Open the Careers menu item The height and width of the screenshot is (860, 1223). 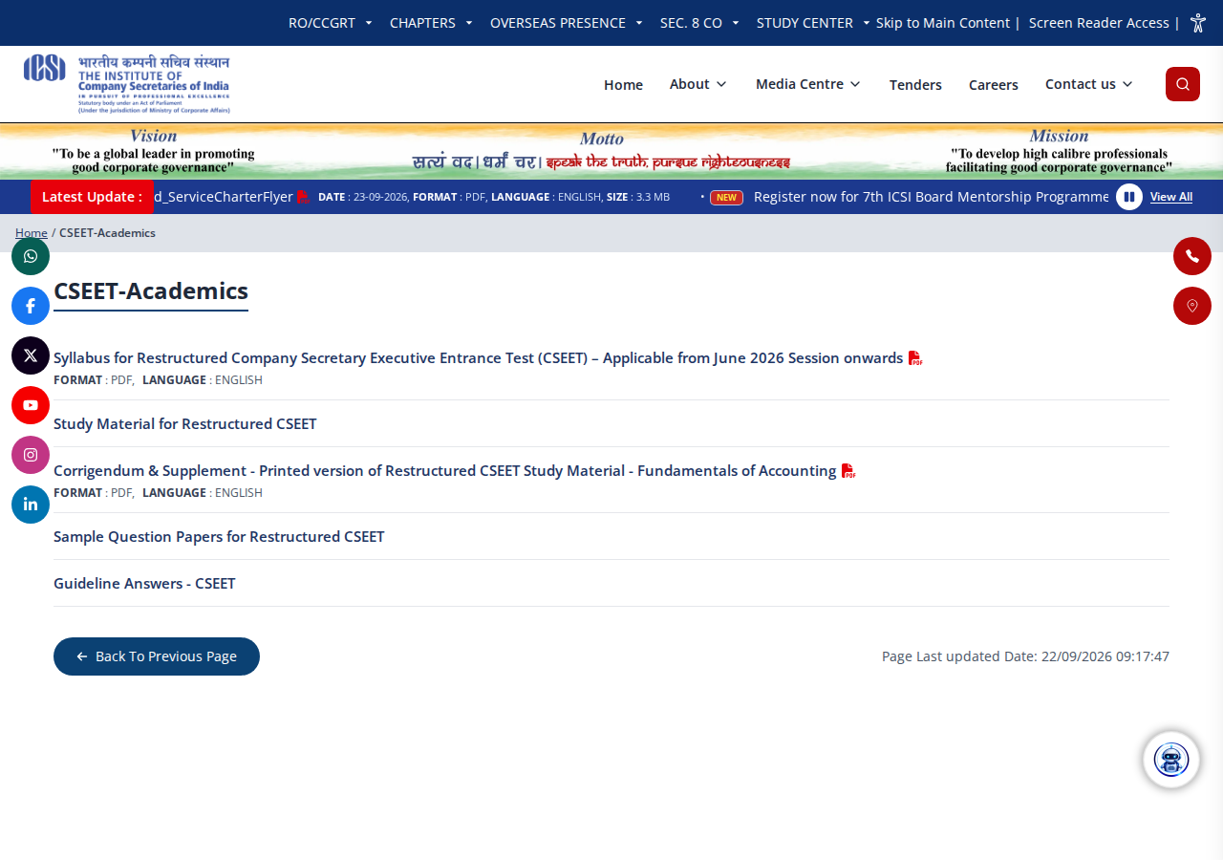(x=994, y=85)
